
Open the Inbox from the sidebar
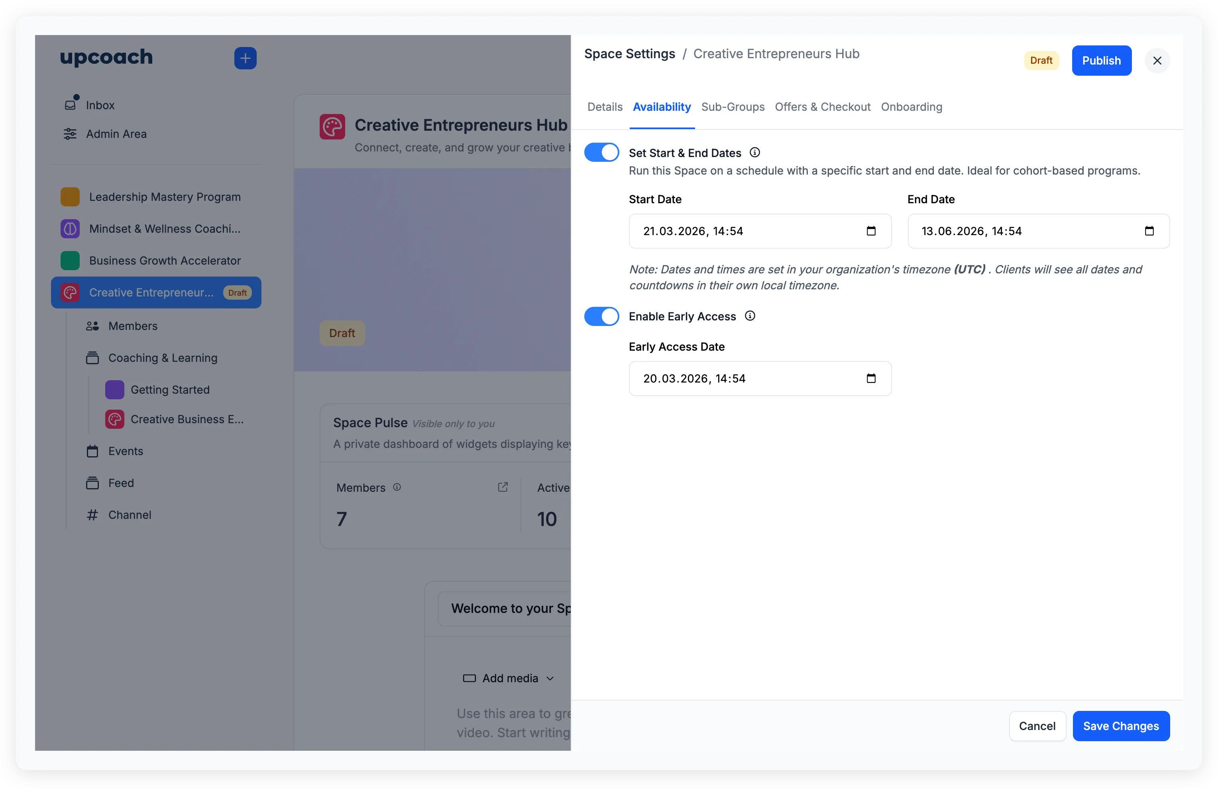(100, 105)
